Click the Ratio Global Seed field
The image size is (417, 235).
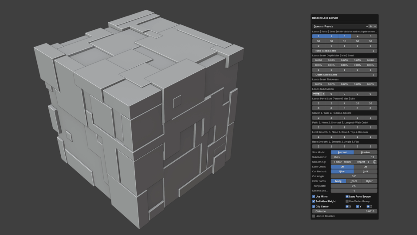pos(345,51)
